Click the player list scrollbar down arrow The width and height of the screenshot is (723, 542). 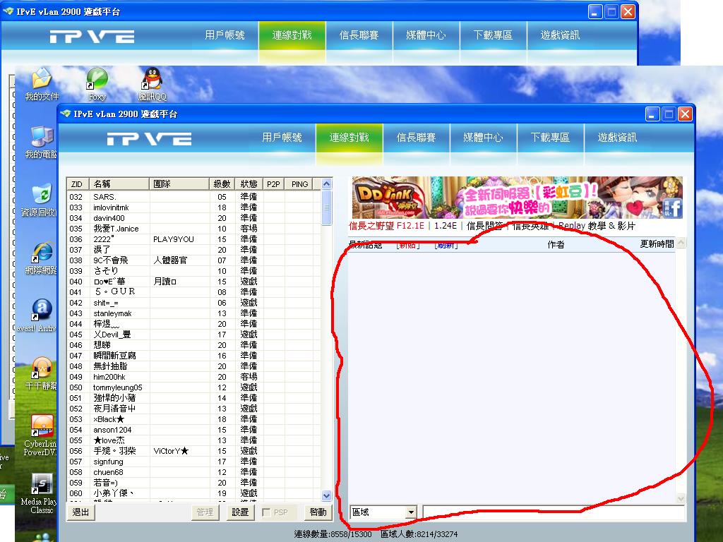click(x=326, y=496)
